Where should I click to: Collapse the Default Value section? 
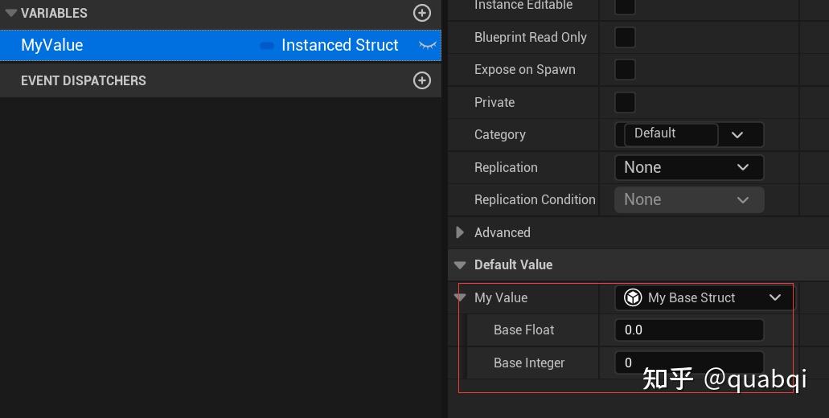coord(460,264)
